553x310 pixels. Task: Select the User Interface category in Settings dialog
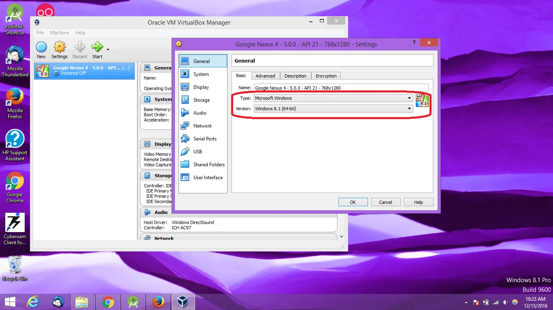[203, 177]
